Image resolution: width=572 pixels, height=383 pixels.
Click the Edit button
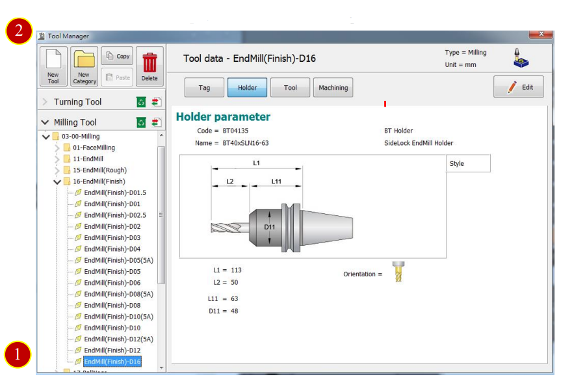519,87
